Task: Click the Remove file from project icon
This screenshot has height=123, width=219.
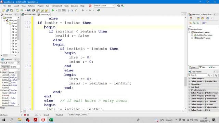Action: pos(47,10)
